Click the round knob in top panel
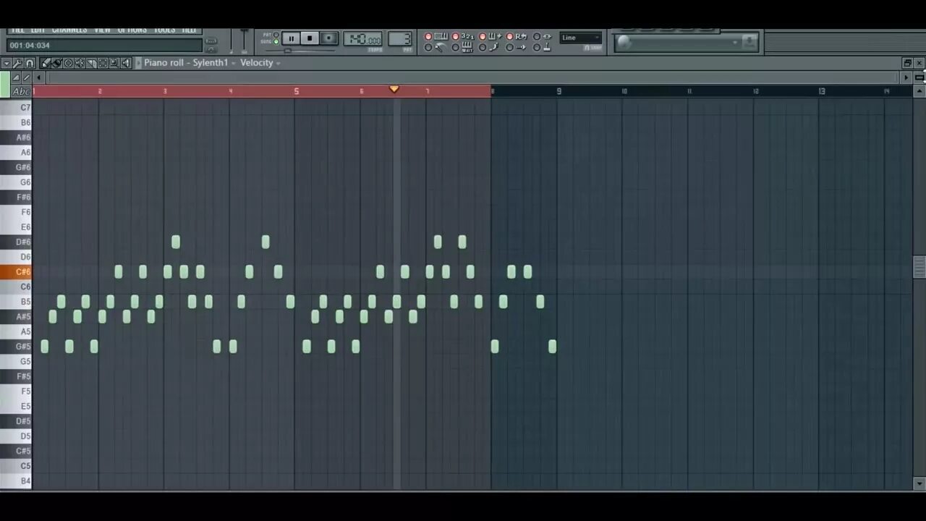 click(624, 42)
